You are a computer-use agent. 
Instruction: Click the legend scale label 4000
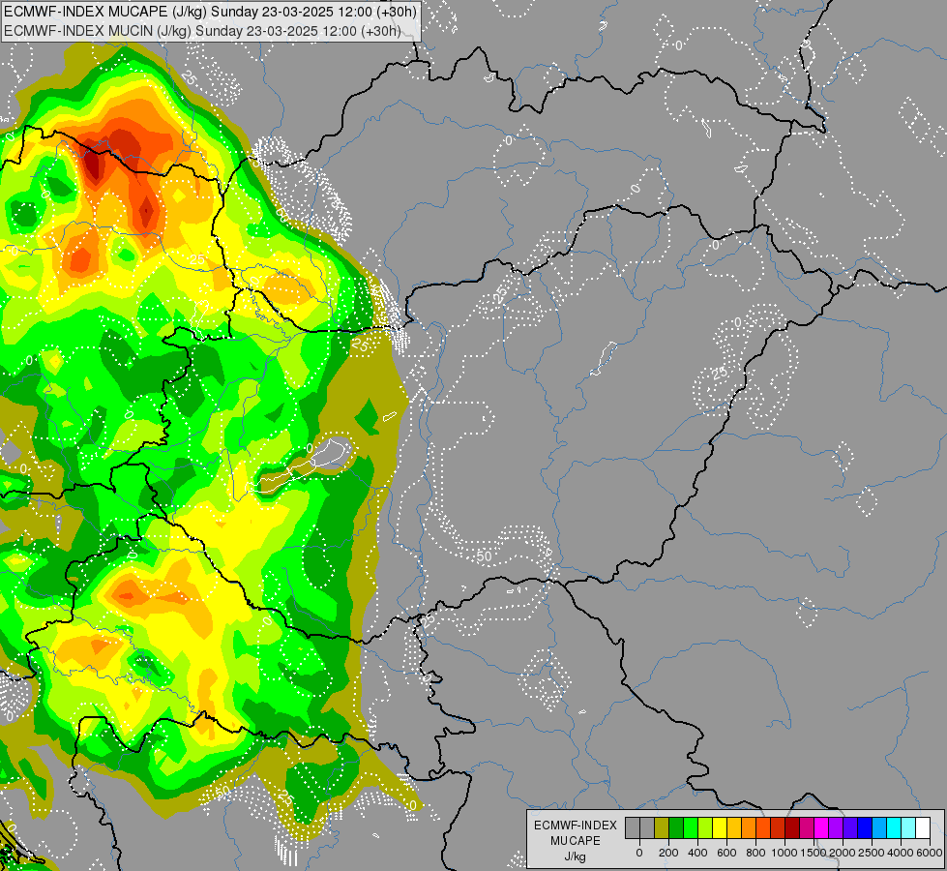pos(901,853)
